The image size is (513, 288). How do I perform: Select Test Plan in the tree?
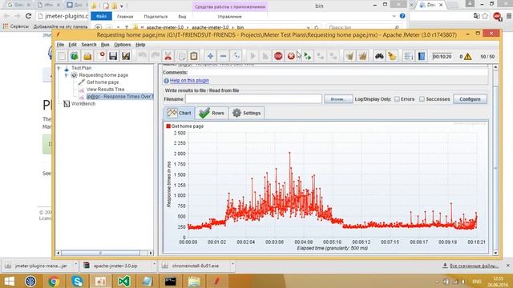click(81, 68)
